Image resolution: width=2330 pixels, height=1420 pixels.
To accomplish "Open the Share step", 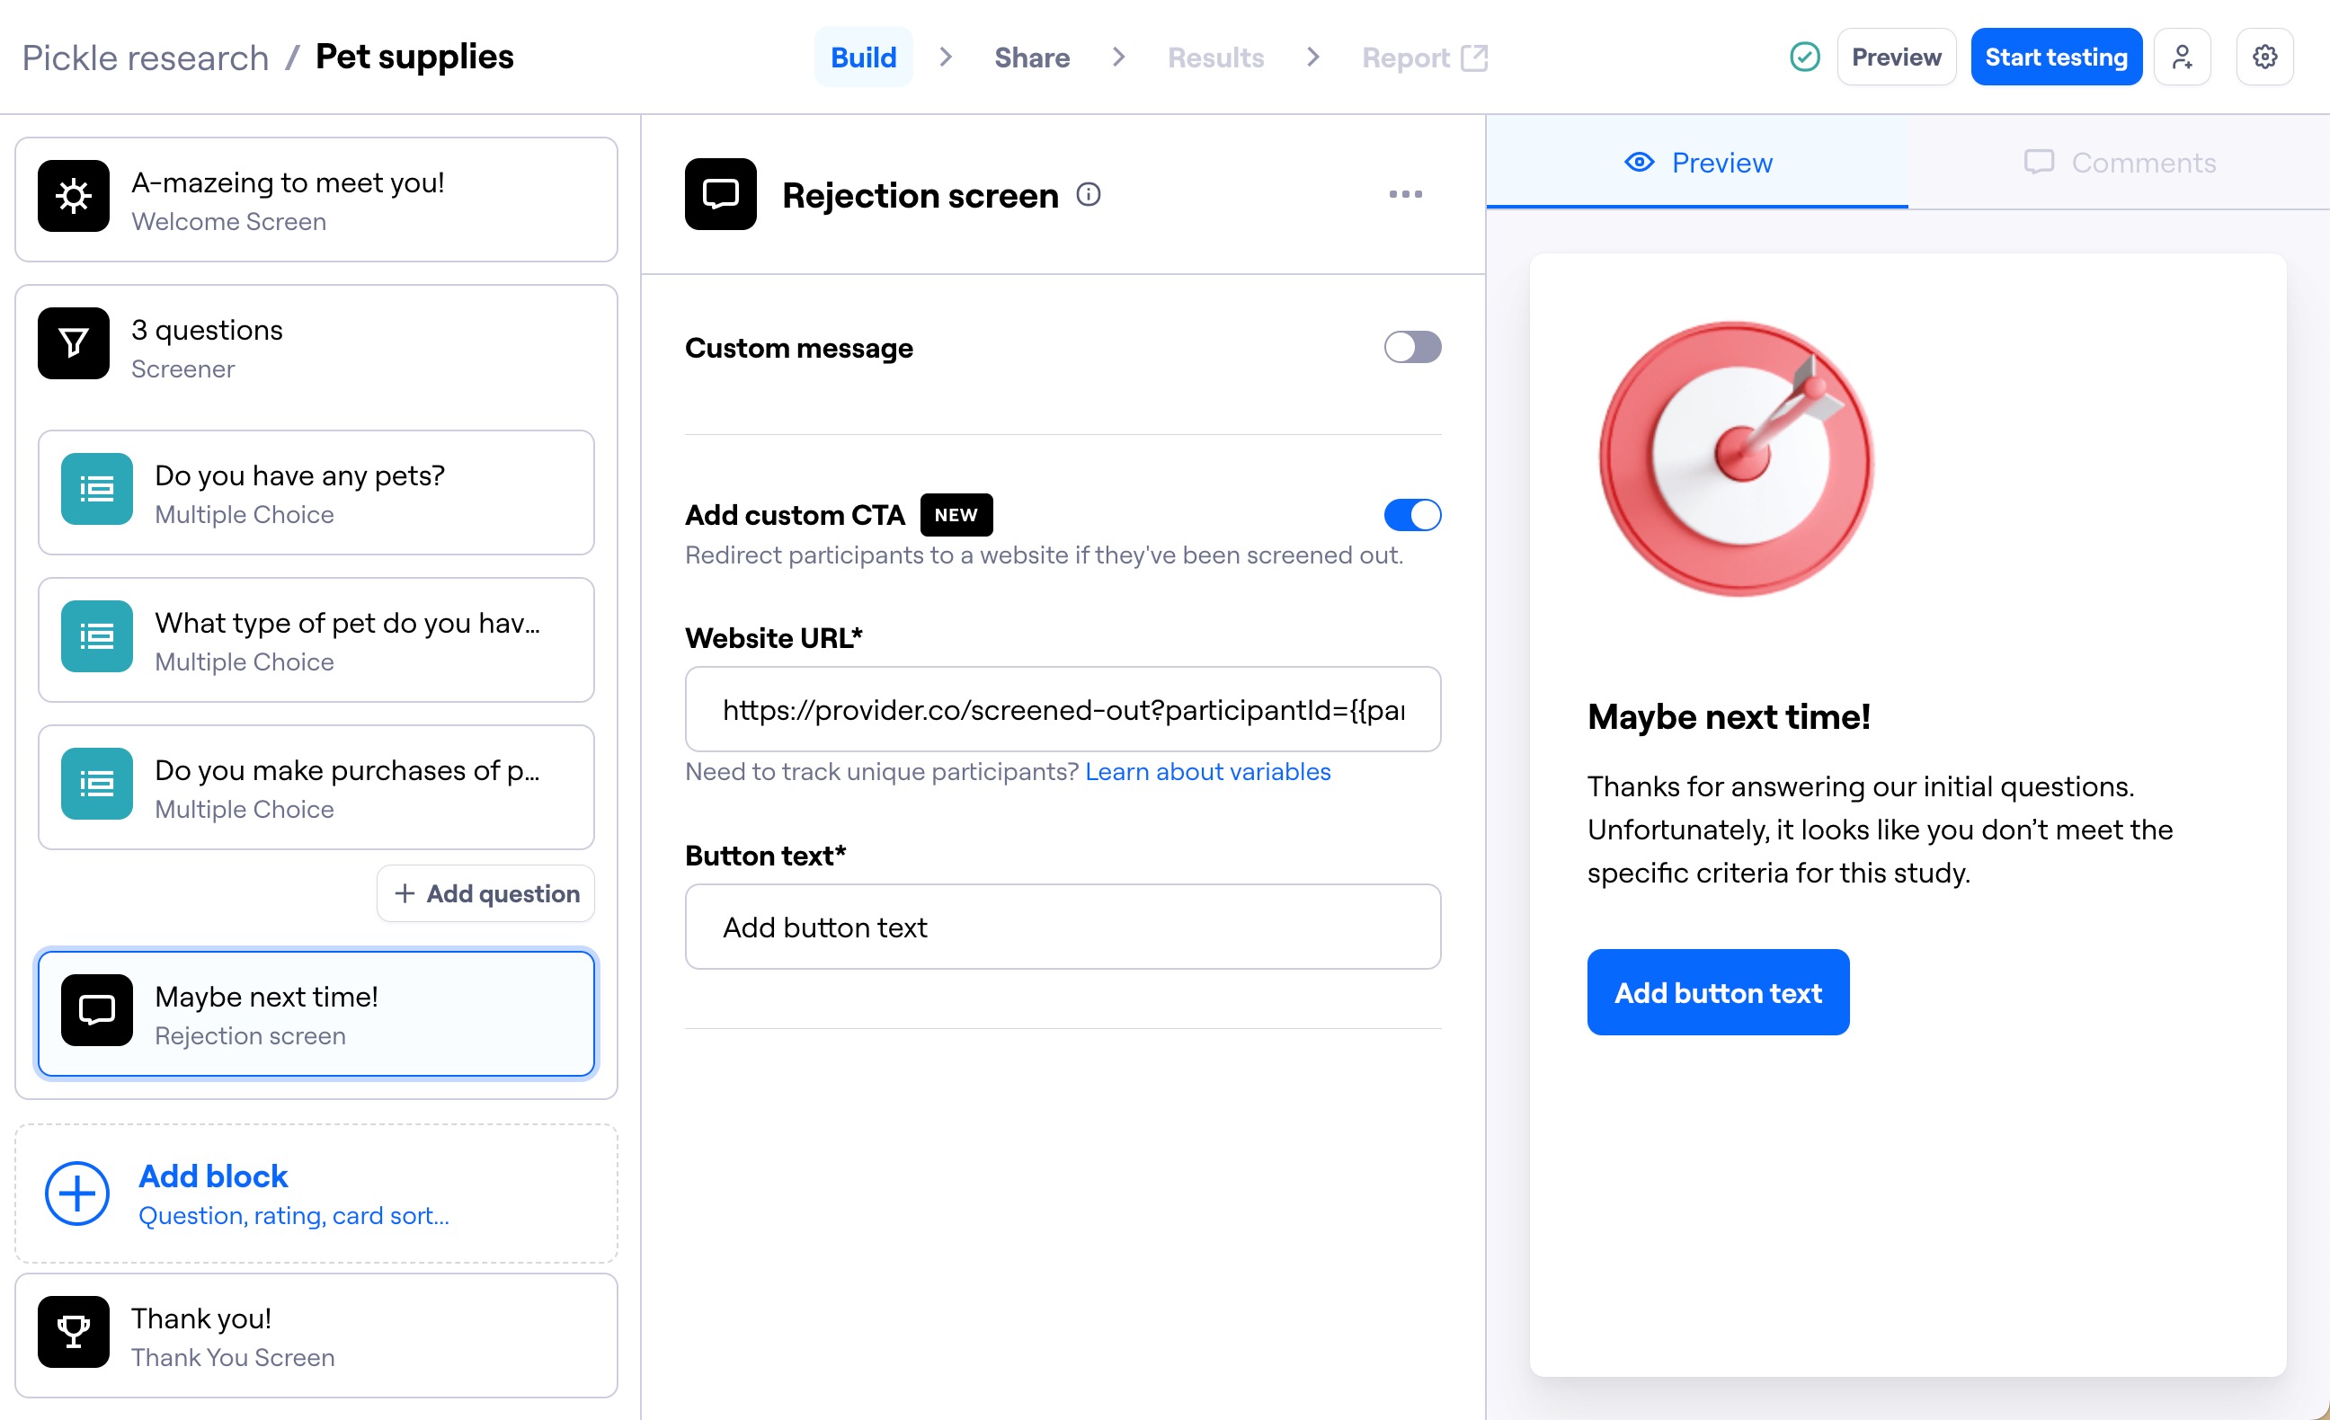I will click(1031, 57).
